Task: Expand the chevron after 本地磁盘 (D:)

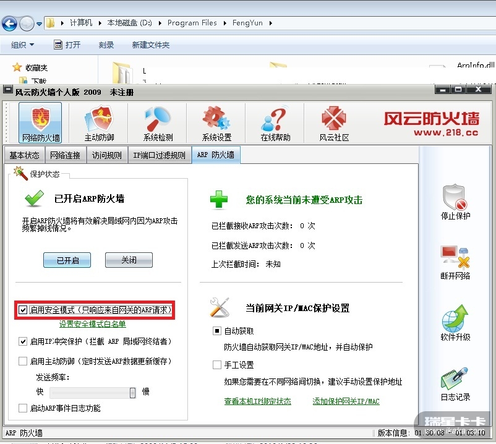Action: coord(160,23)
